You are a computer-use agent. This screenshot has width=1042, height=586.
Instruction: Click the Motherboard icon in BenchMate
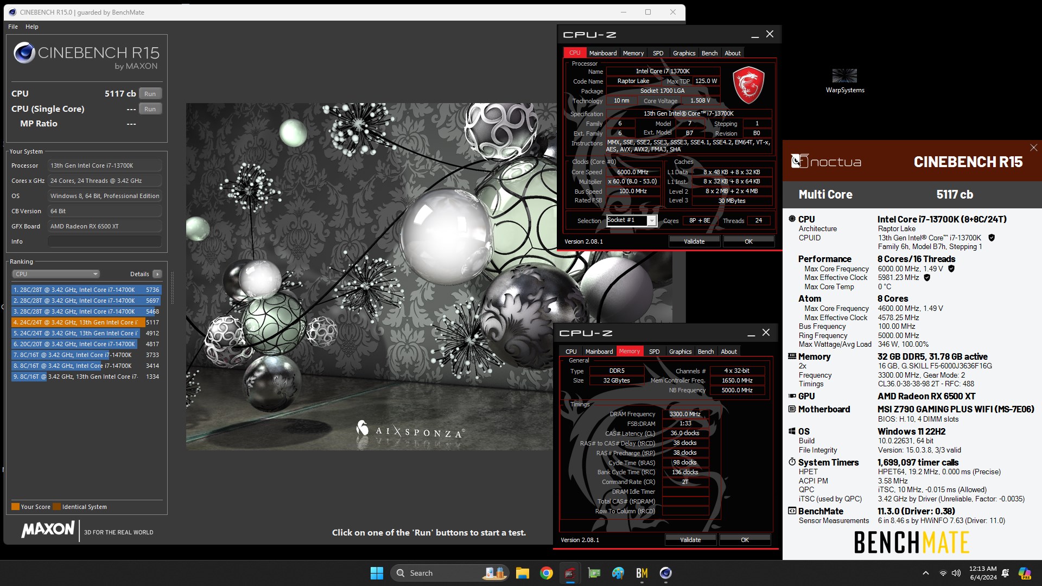[x=792, y=409]
